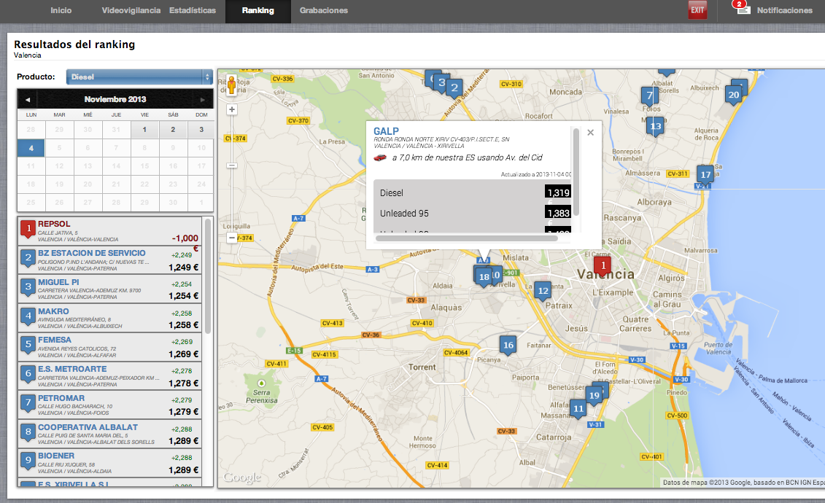The width and height of the screenshot is (825, 503).
Task: Open the MIGUEL PI ranking entry
Action: point(110,289)
